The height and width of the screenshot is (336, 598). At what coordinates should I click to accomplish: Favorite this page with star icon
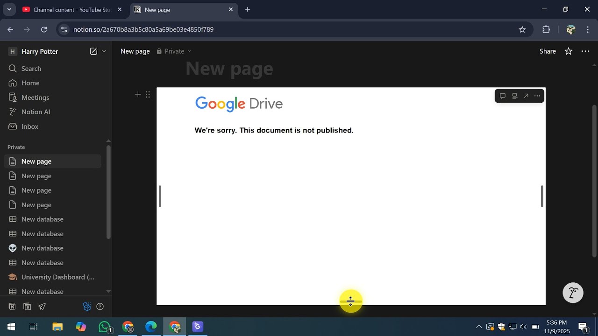click(x=569, y=51)
